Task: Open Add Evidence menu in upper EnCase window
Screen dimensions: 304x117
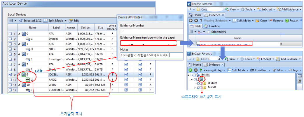Action: coord(289,10)
